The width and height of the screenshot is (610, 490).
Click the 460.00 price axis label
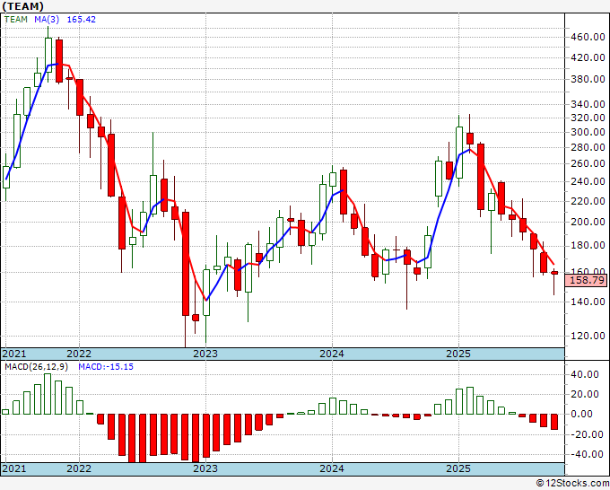tap(588, 38)
